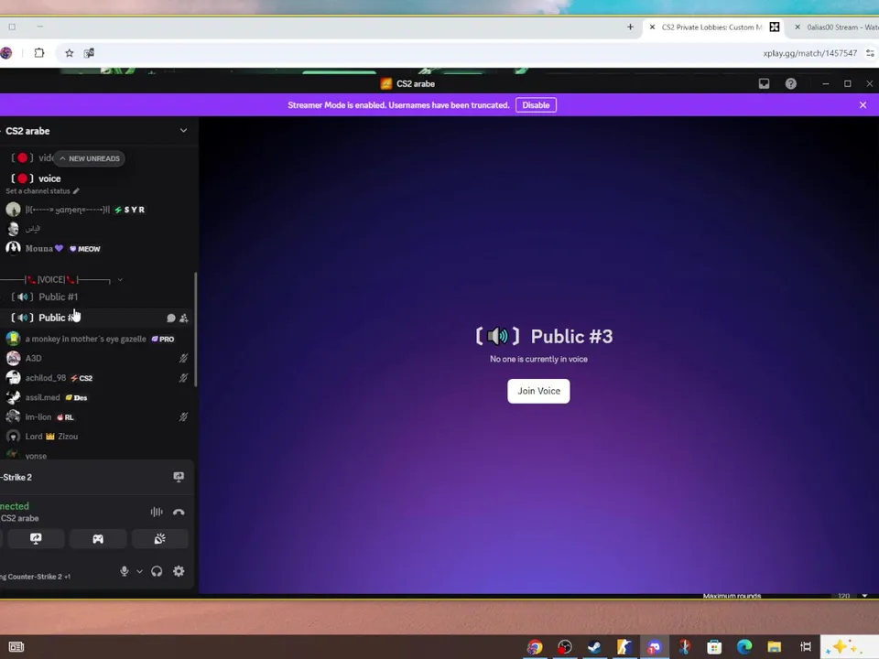
Task: Open the taskbar widgets news icon
Action: pyautogui.click(x=16, y=647)
